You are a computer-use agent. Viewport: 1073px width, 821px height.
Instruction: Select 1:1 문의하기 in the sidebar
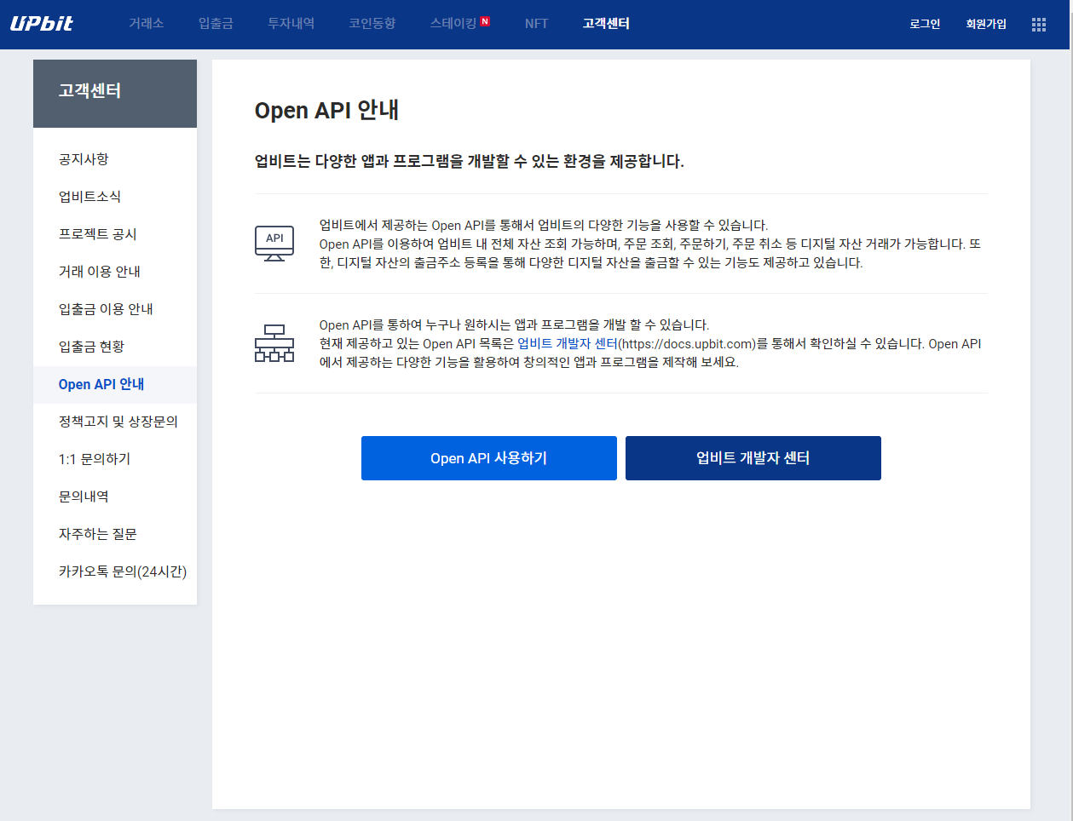pos(115,459)
